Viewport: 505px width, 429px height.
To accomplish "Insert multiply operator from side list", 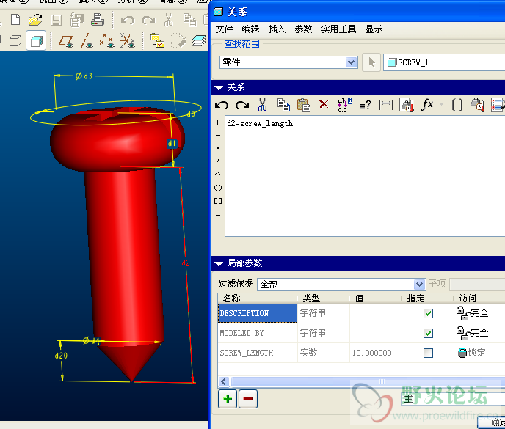I will pyautogui.click(x=218, y=148).
